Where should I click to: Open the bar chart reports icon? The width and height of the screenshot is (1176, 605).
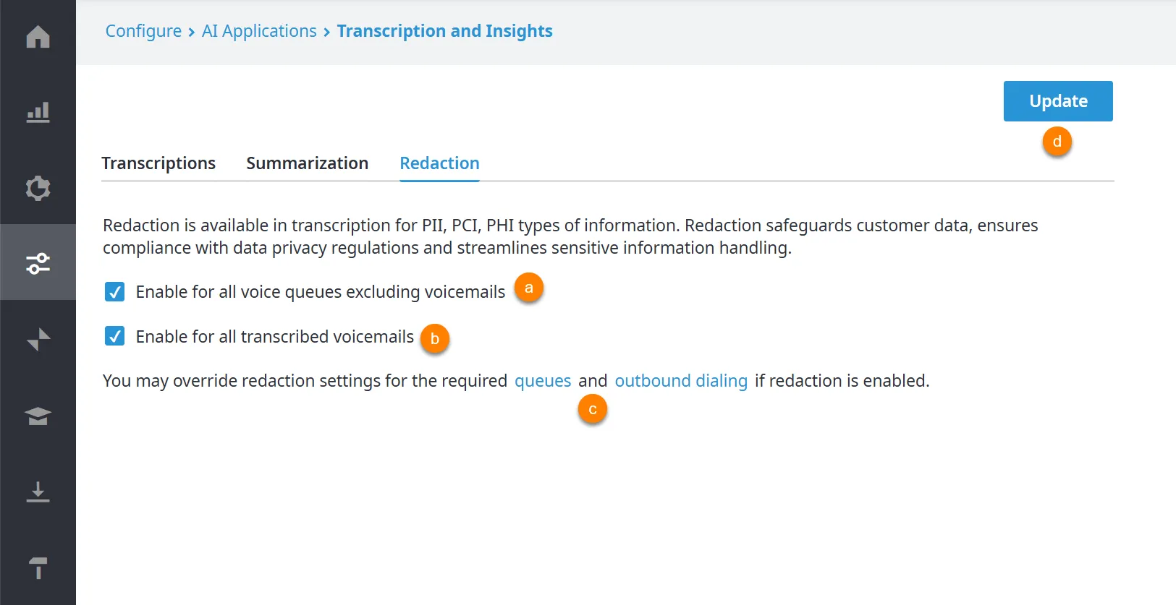[x=38, y=112]
